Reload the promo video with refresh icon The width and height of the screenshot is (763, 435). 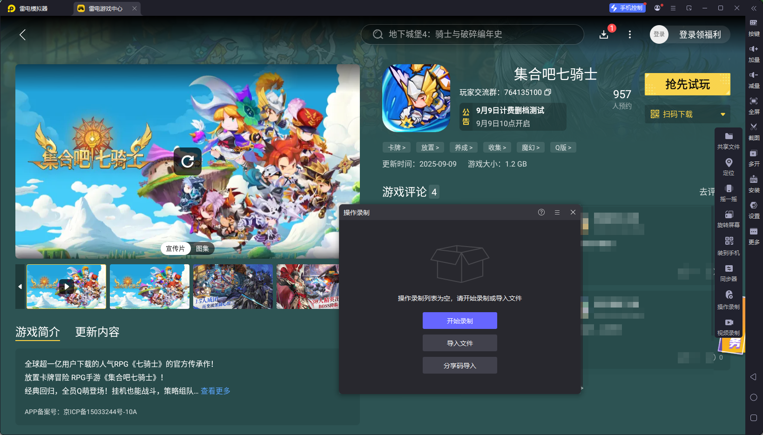pos(188,161)
